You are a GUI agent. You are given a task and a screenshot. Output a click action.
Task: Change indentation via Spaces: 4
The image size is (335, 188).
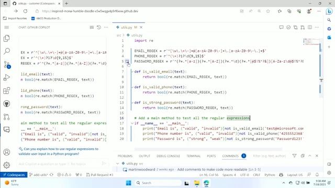pyautogui.click(x=229, y=174)
